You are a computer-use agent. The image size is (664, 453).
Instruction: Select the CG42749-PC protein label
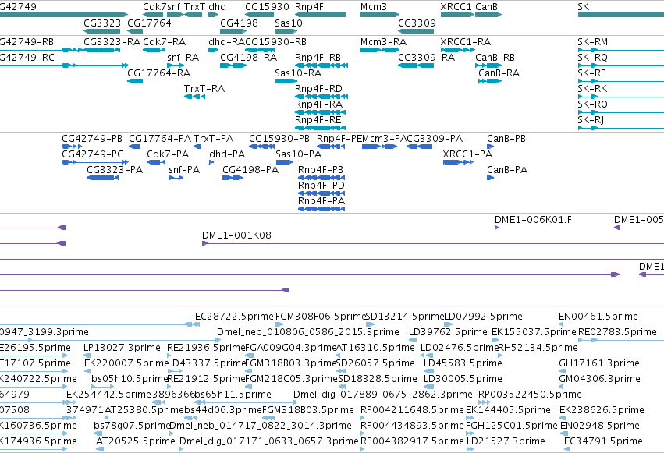coord(92,154)
